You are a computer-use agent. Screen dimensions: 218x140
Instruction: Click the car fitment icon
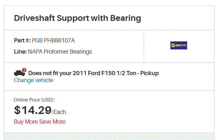pyautogui.click(x=19, y=73)
